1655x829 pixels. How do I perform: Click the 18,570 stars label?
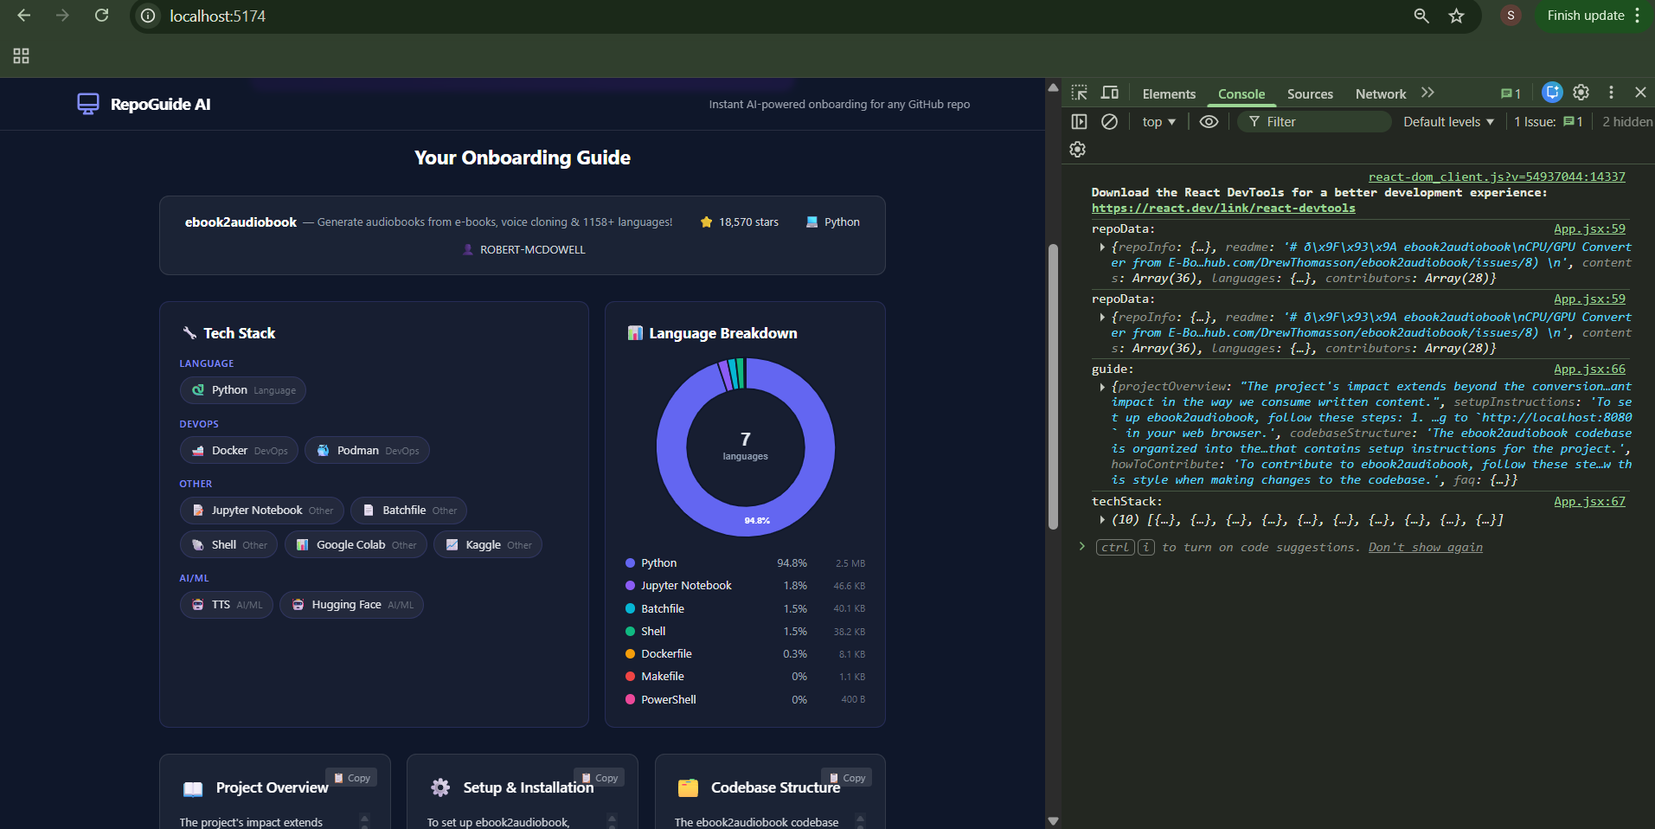click(x=748, y=222)
